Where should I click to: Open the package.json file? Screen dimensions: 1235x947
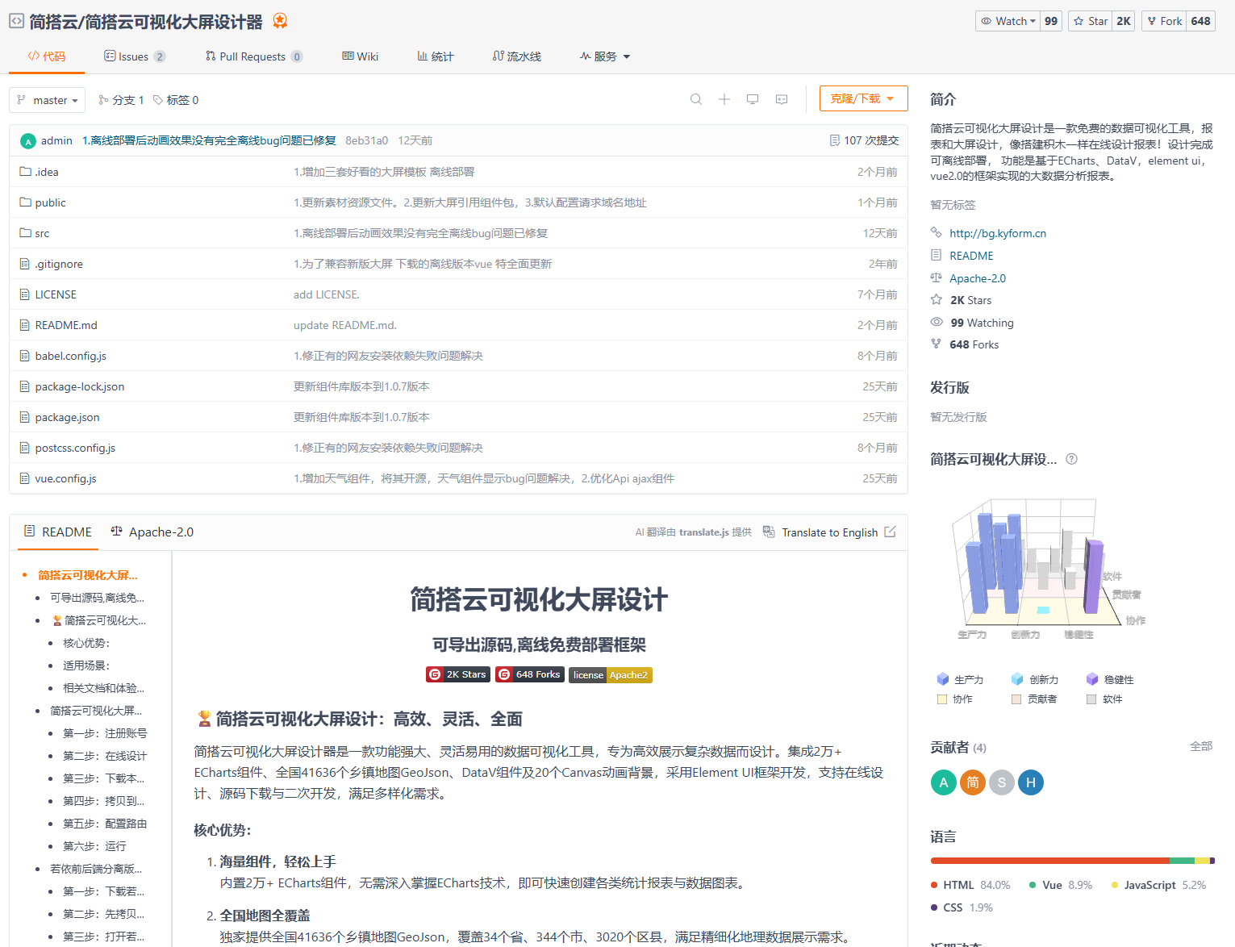click(x=68, y=417)
